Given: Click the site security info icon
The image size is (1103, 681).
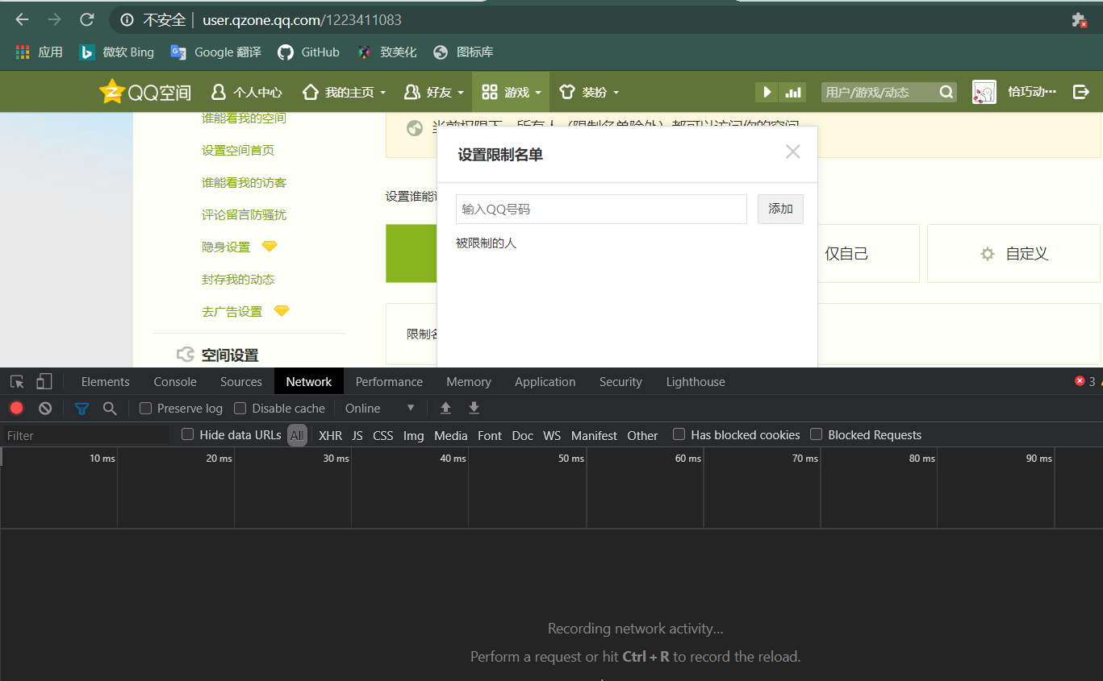Looking at the screenshot, I should point(127,19).
